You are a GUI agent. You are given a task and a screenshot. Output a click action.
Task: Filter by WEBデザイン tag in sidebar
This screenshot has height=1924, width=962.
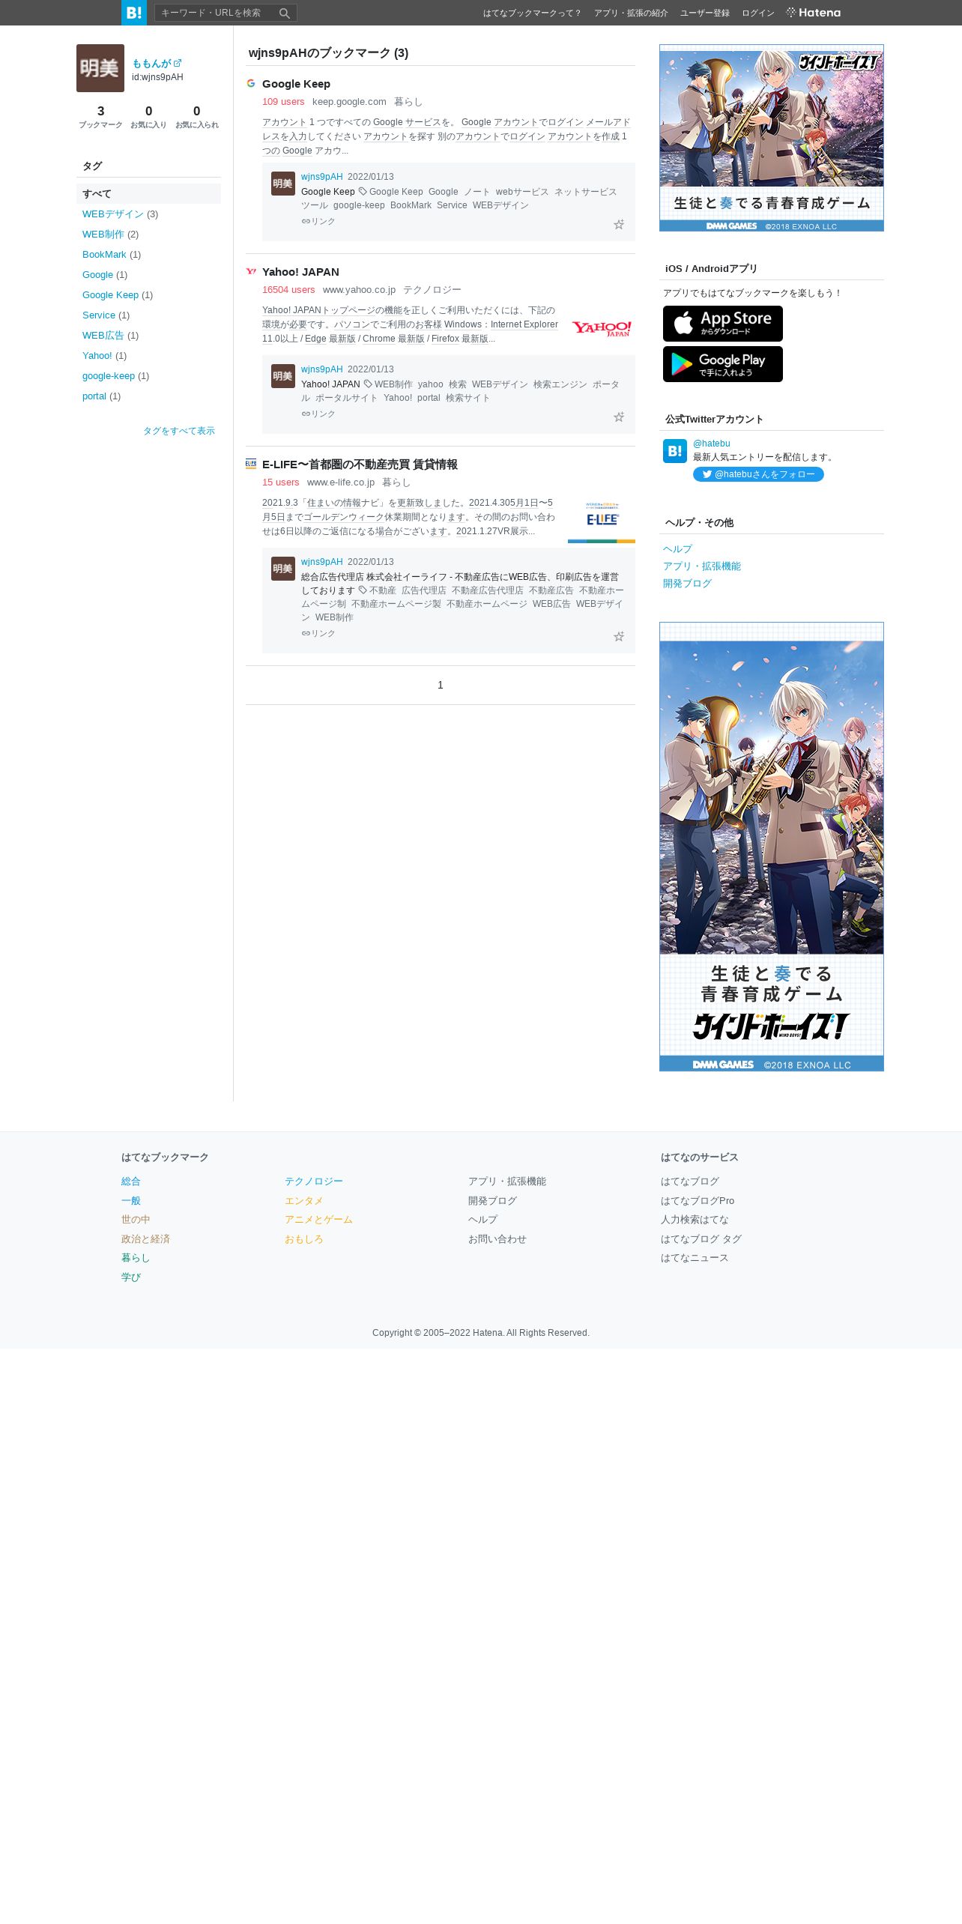[x=113, y=214]
